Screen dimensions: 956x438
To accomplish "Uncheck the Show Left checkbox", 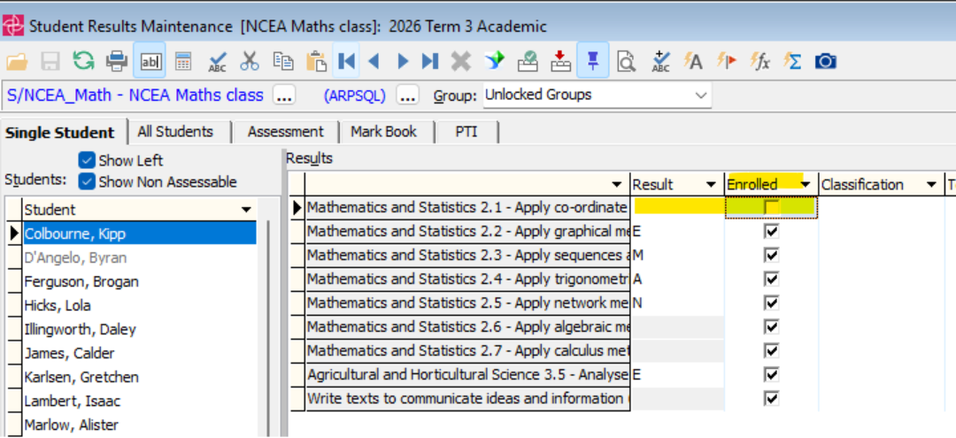I will coord(87,161).
